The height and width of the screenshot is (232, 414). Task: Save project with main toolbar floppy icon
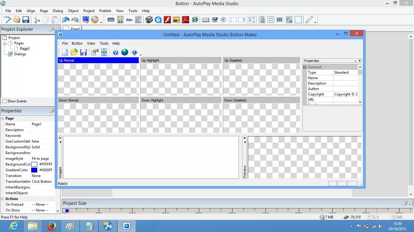[26, 20]
